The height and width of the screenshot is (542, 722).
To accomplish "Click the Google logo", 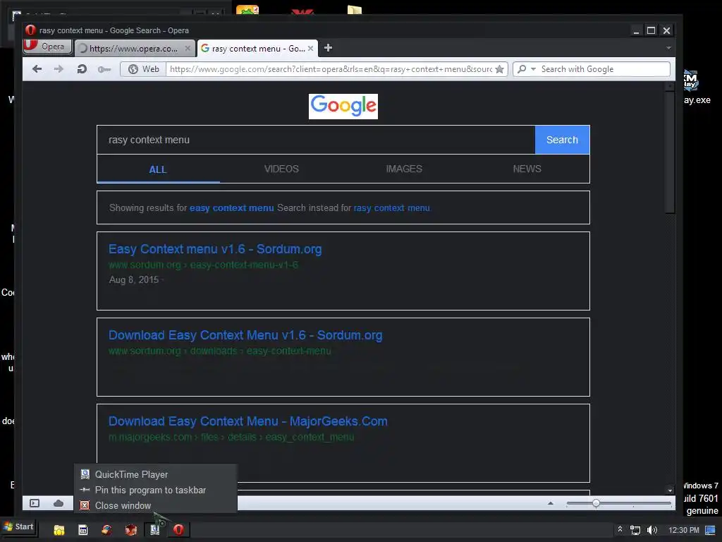I will pos(343,107).
